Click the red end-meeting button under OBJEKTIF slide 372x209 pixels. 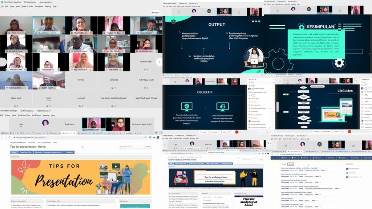pyautogui.click(x=237, y=132)
